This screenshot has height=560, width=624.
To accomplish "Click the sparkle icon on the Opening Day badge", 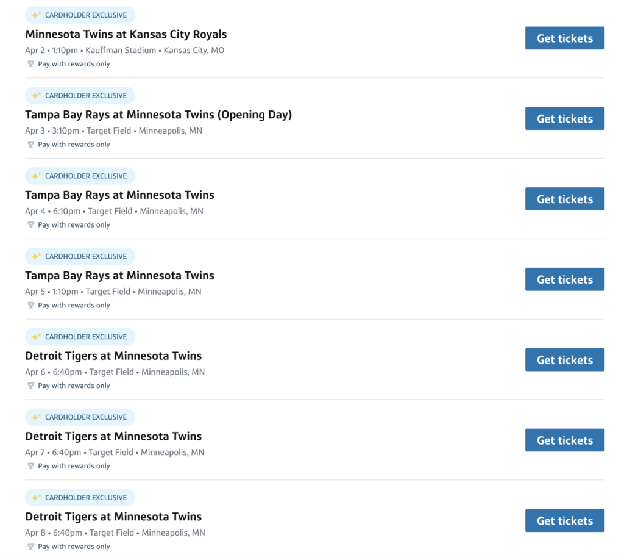I will [x=36, y=96].
